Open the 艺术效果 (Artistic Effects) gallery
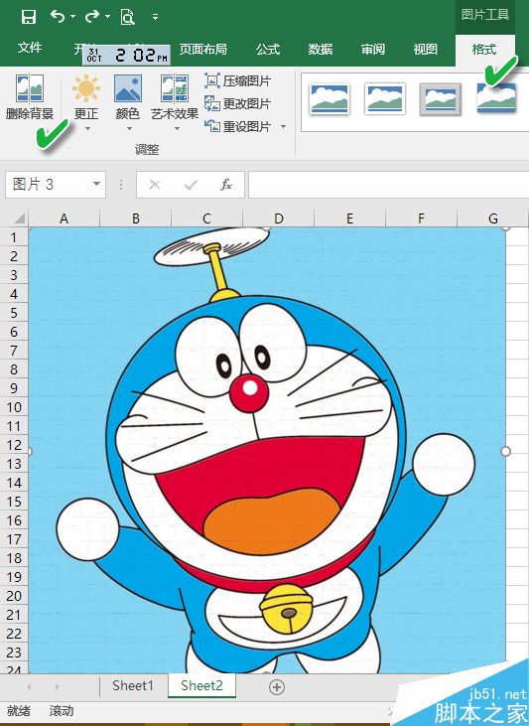Image resolution: width=529 pixels, height=726 pixels. coord(175,102)
